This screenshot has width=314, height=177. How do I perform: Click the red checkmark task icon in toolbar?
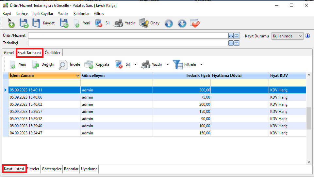tap(195, 23)
